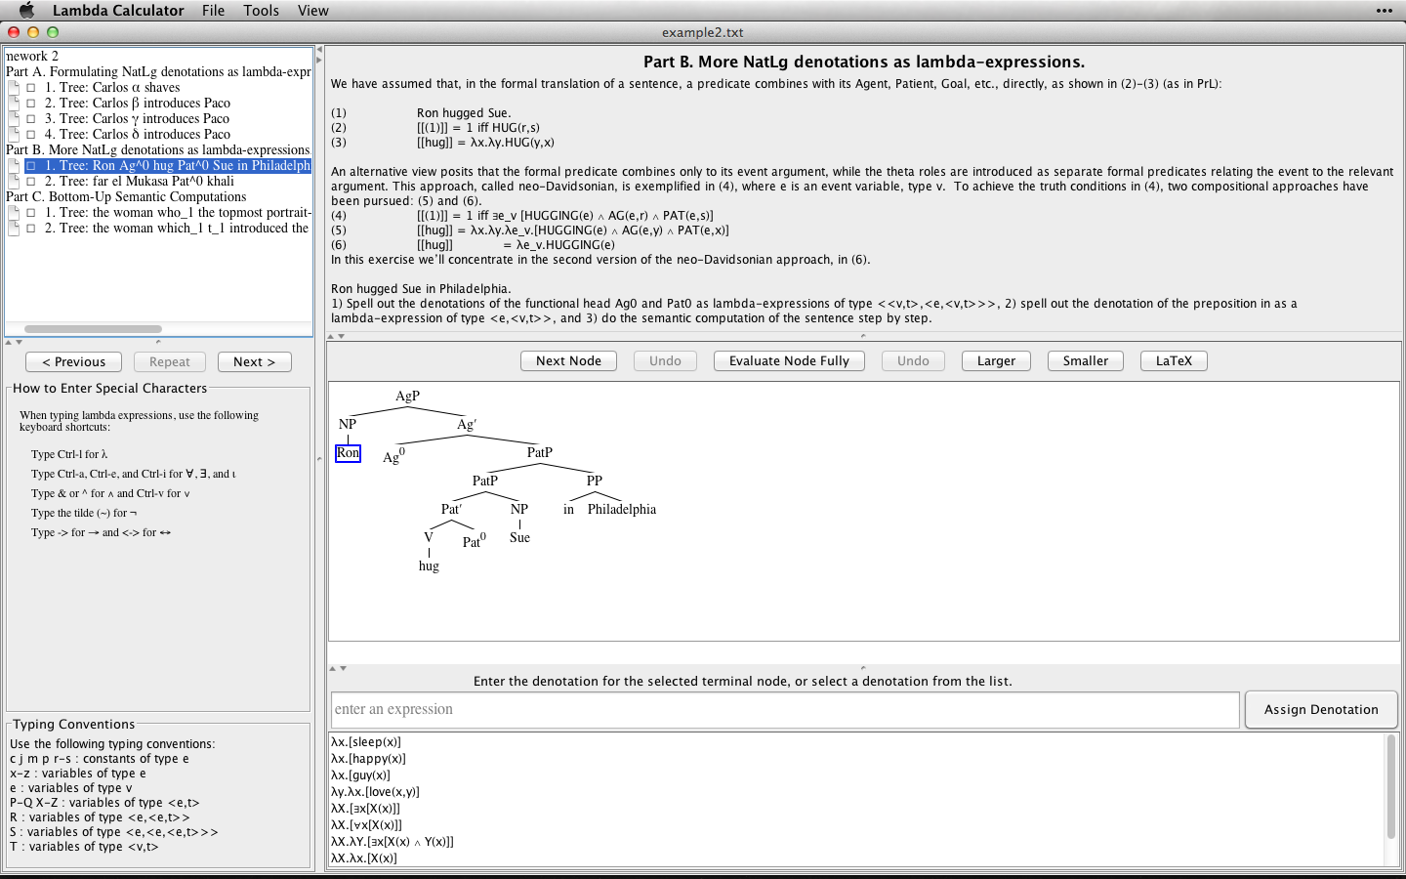Select the 'Sue' terminal node

[519, 538]
